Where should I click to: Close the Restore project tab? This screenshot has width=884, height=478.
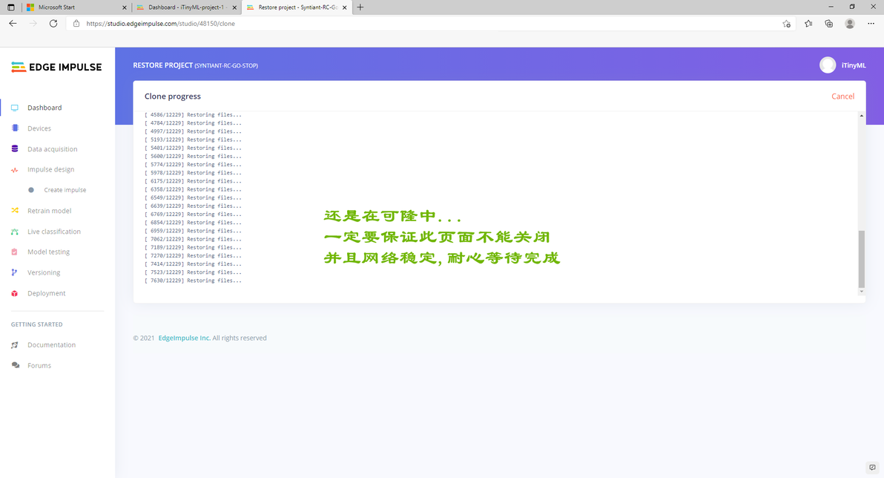click(344, 7)
